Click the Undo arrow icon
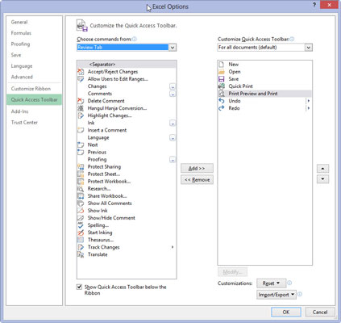Screen dimensions: 341x323 222,101
